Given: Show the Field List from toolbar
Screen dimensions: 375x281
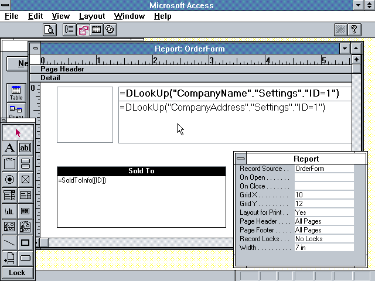Looking at the screenshot, I should 97,30.
